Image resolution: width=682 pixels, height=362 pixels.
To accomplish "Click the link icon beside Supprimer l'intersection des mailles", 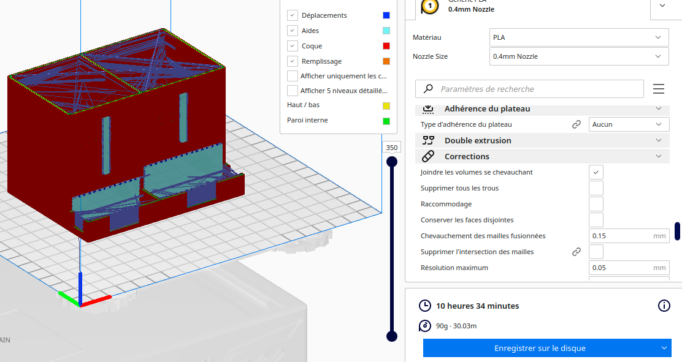I will pyautogui.click(x=577, y=252).
